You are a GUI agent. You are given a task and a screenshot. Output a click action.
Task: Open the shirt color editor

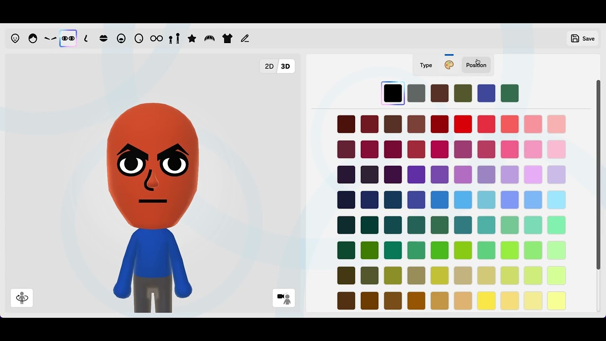pyautogui.click(x=227, y=38)
